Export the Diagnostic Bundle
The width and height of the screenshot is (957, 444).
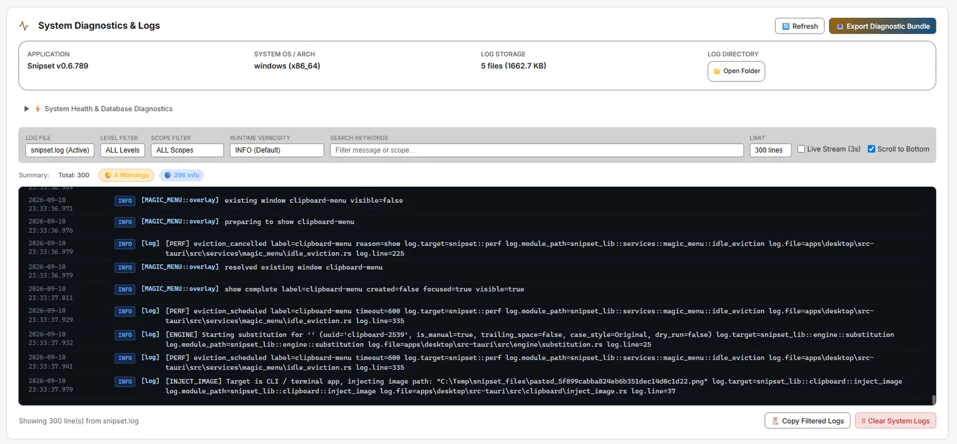[882, 26]
